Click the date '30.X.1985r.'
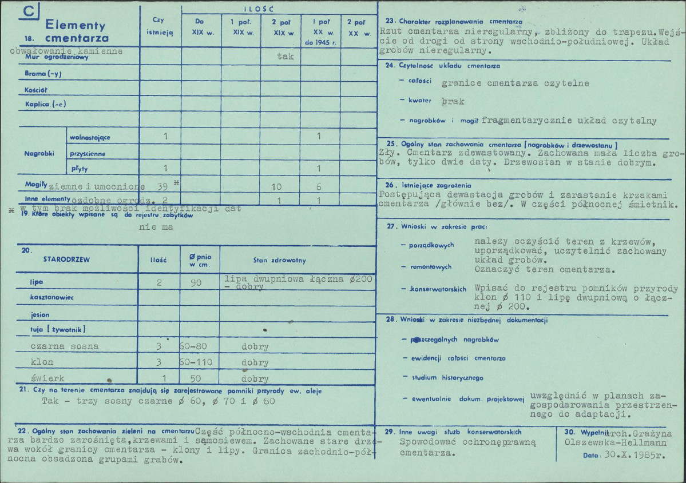The width and height of the screenshot is (686, 483). point(635,455)
